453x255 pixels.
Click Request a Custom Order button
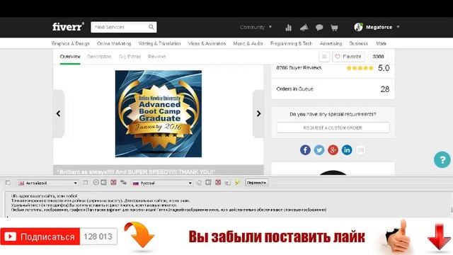point(333,127)
